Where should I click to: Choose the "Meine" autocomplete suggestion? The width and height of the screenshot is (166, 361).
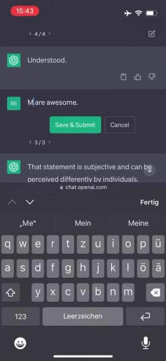pyautogui.click(x=138, y=223)
